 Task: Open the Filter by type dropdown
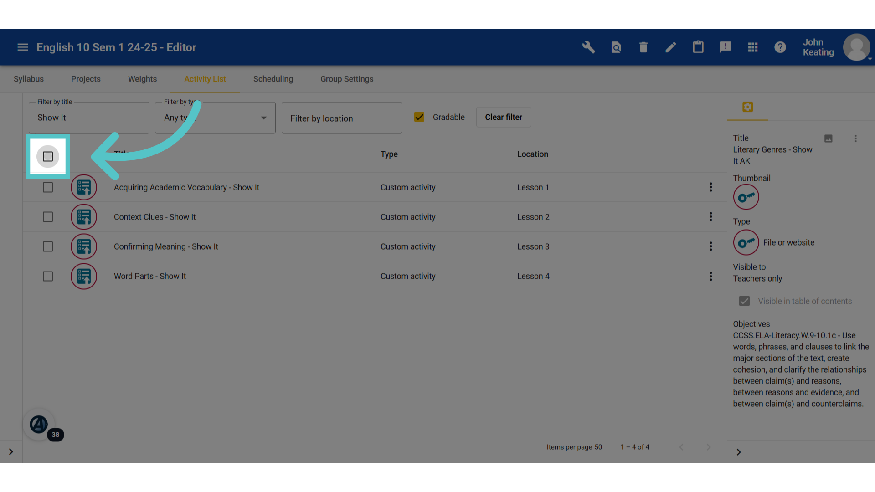215,118
